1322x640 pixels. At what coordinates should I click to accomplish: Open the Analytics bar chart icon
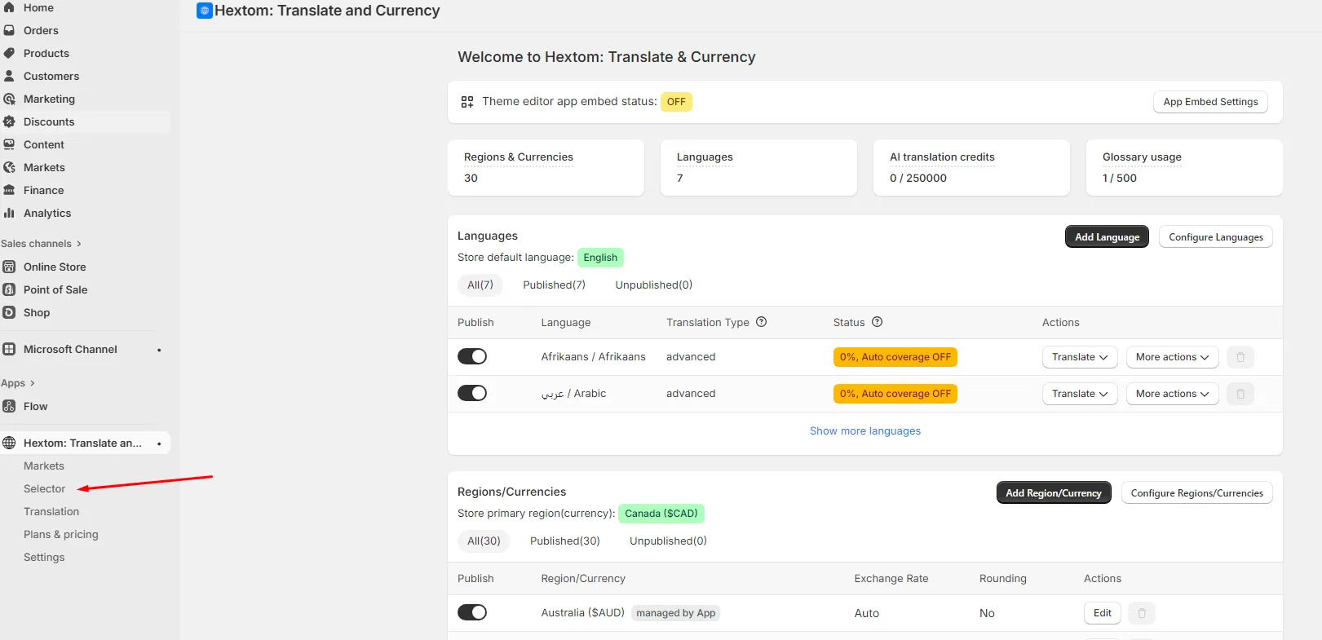(x=9, y=213)
